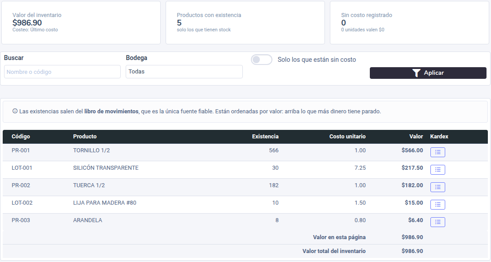The image size is (491, 262).
Task: Click the 'Sin costo registrado' card
Action: (409, 22)
